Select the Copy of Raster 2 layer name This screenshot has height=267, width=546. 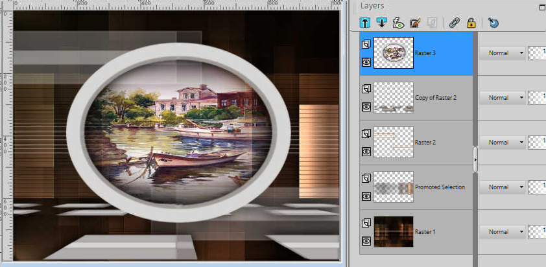(436, 98)
